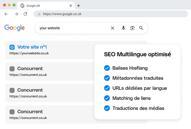Click the browser back arrow
Image resolution: width=191 pixels, height=129 pixels.
point(6,14)
